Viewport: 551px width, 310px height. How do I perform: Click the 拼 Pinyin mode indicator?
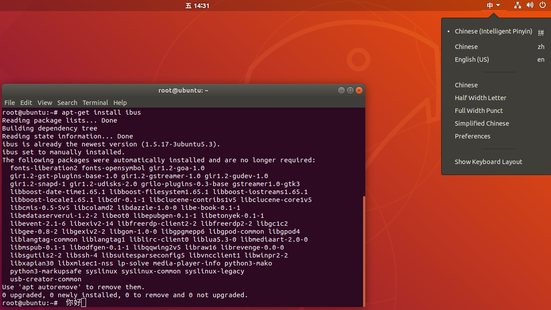(541, 32)
